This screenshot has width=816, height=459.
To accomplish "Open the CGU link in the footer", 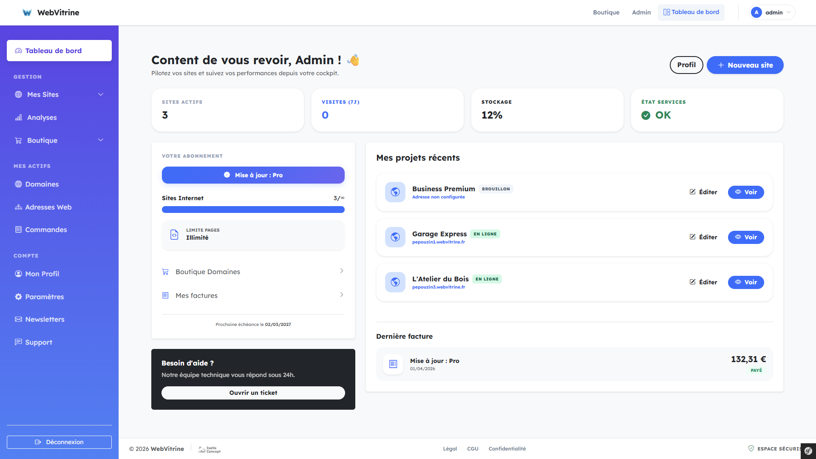I will tap(473, 448).
